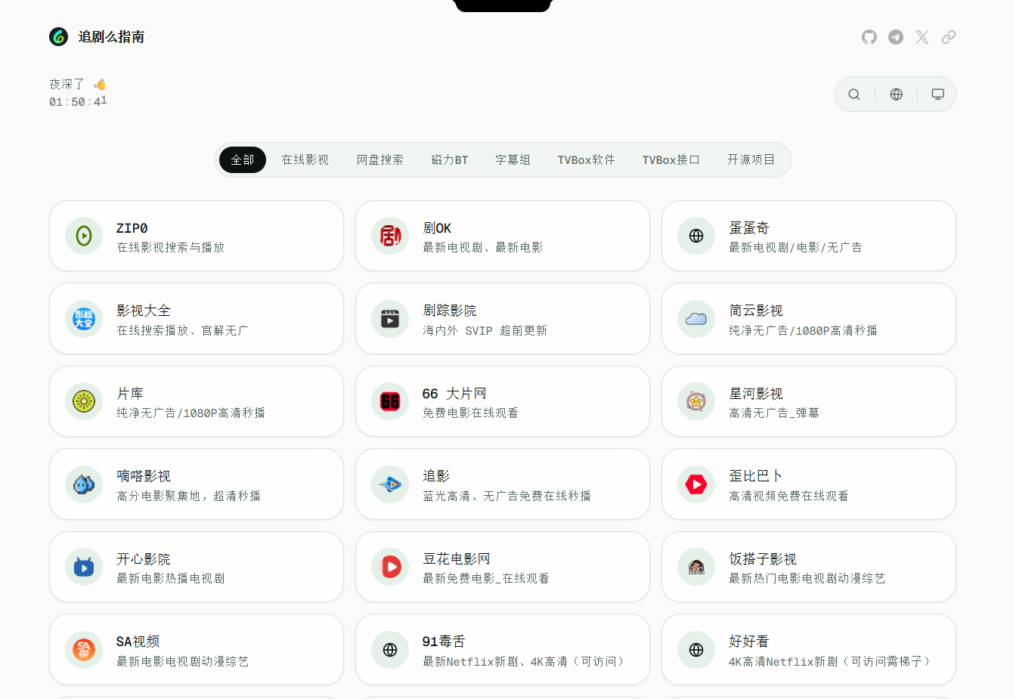Image resolution: width=1013 pixels, height=699 pixels.
Task: Click the 片库 kiwi icon
Action: 84,401
